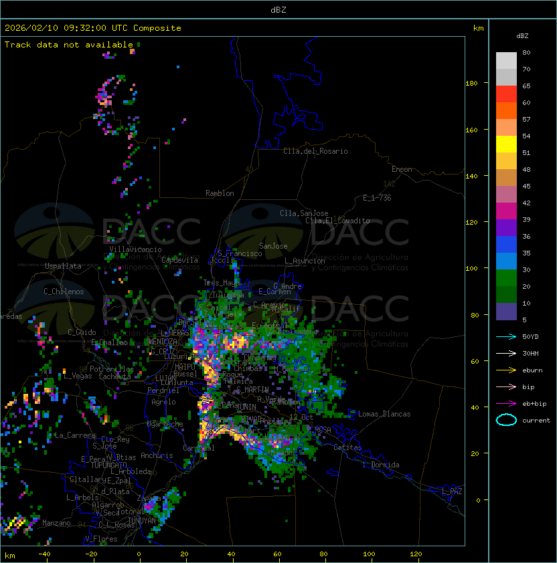The height and width of the screenshot is (563, 557).
Task: Click the 'Catitas' map label
Action: [x=347, y=448]
